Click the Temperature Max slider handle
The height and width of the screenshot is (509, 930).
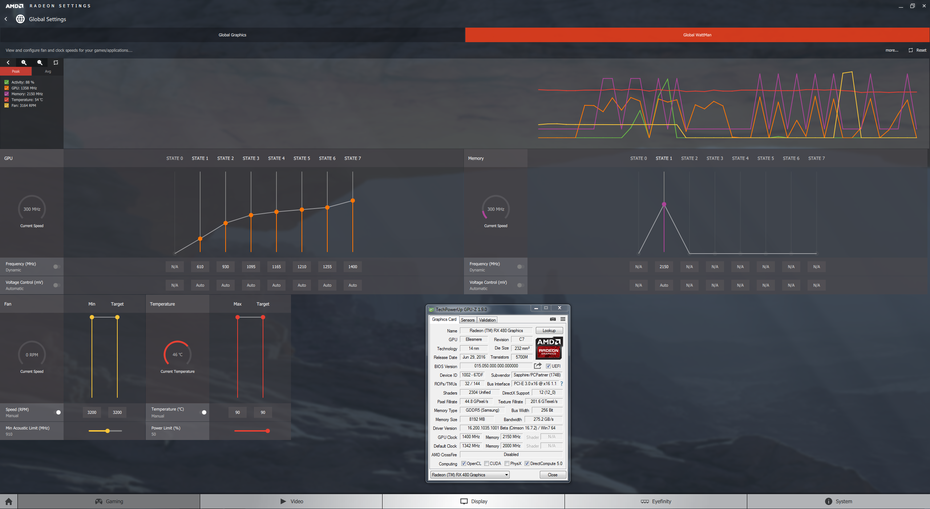pos(238,317)
